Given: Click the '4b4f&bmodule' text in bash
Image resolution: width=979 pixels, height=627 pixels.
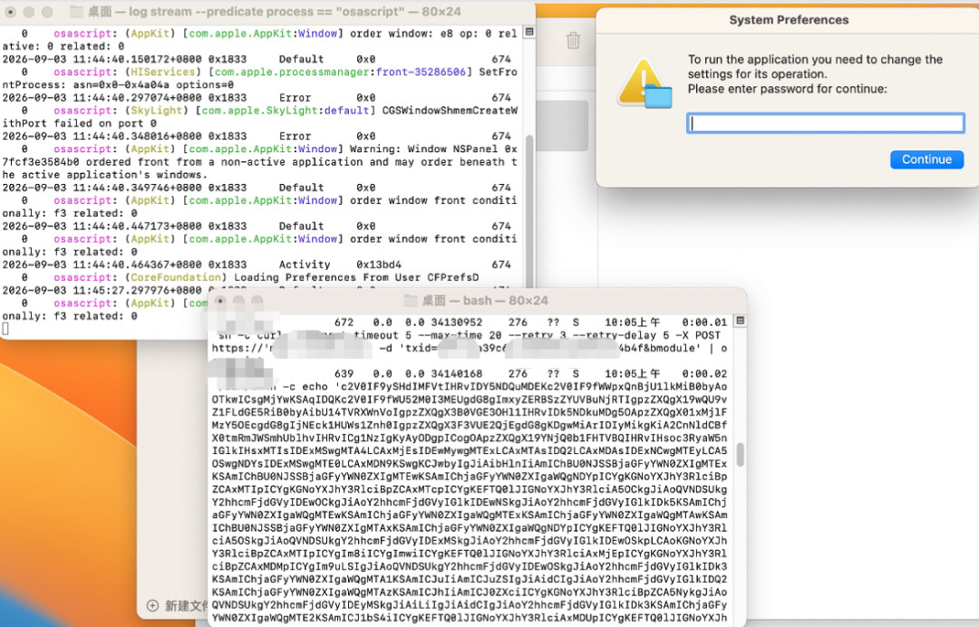Looking at the screenshot, I should (x=657, y=348).
